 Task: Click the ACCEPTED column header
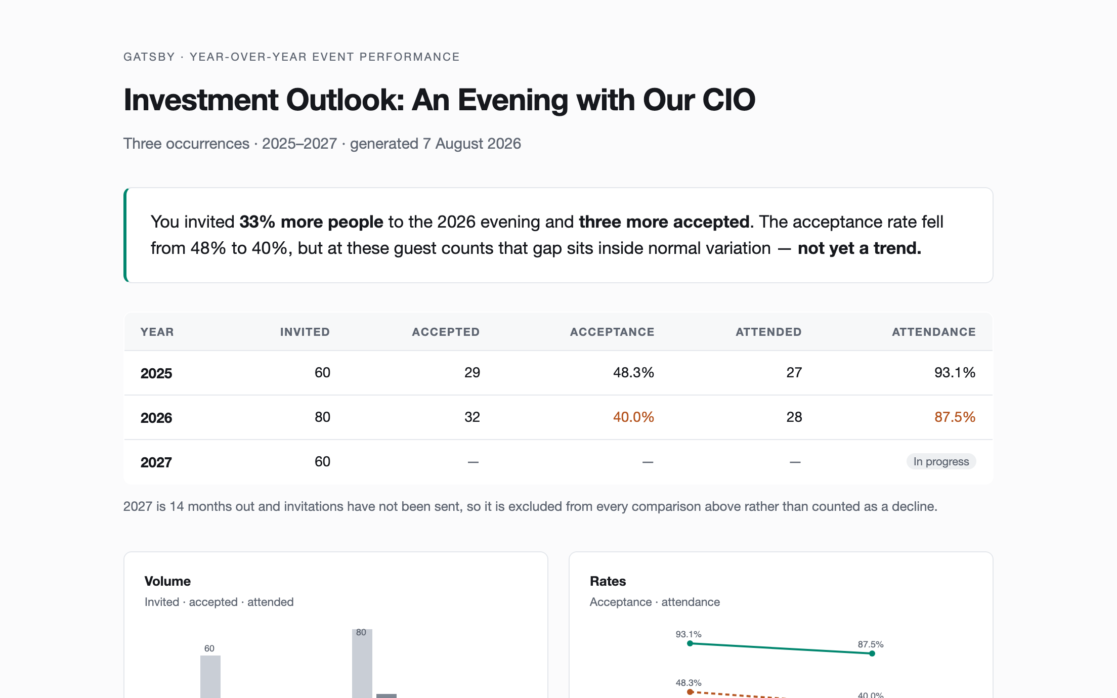(x=446, y=332)
